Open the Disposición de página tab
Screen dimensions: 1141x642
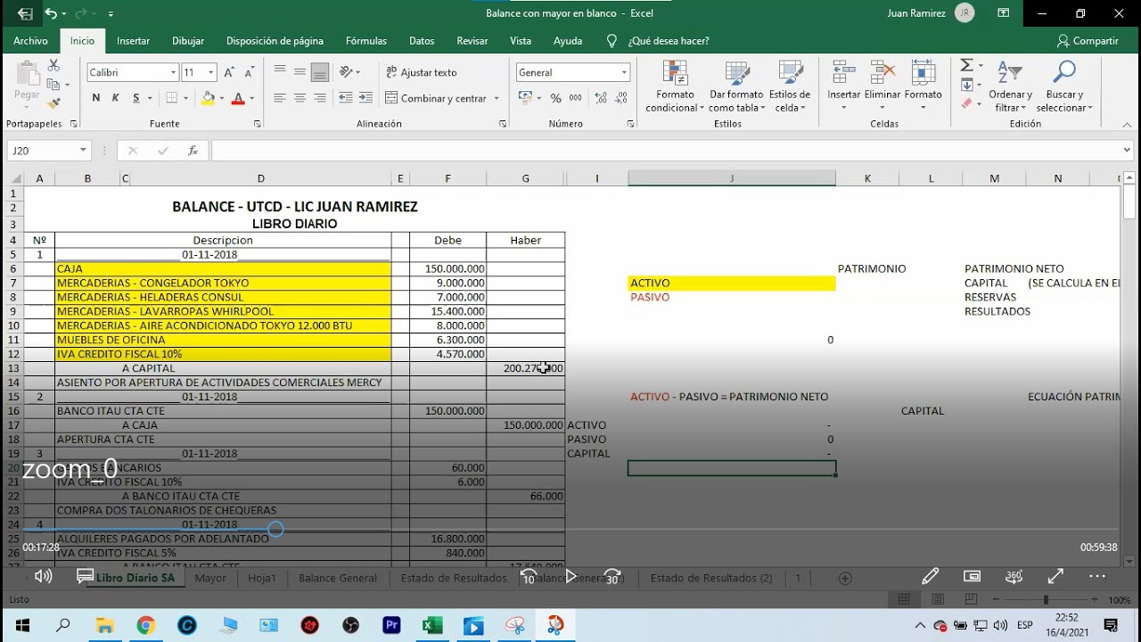click(275, 41)
